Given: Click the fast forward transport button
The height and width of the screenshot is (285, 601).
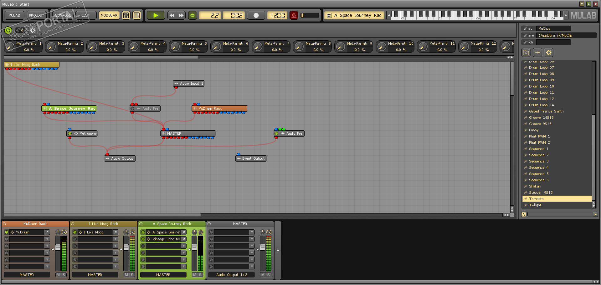Looking at the screenshot, I should 181,15.
